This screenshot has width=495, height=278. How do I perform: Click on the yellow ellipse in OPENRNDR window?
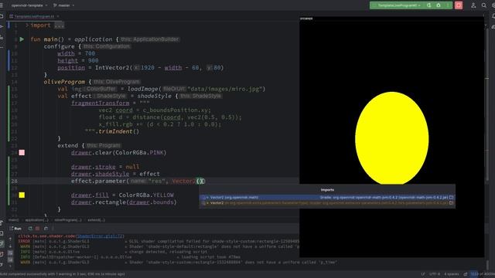pos(392,138)
